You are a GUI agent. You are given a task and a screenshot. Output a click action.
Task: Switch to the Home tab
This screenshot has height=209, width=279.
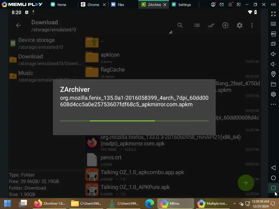(x=59, y=5)
